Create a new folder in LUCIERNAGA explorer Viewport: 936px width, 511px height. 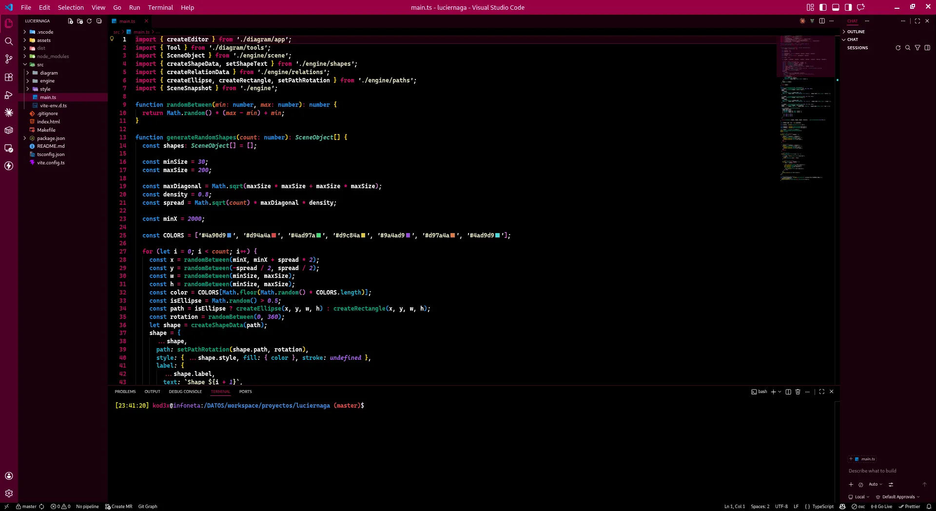(80, 21)
